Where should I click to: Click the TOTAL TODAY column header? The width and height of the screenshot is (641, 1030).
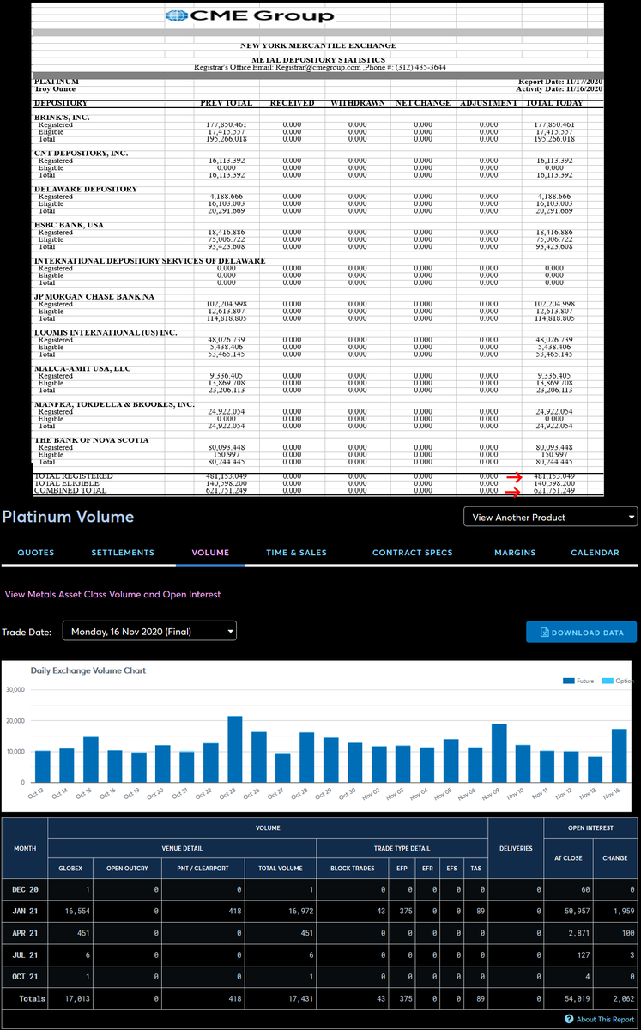553,103
